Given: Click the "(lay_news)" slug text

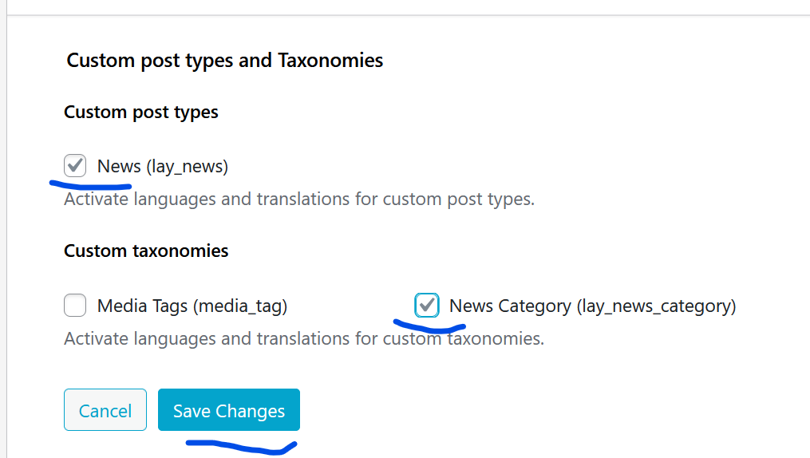Looking at the screenshot, I should [187, 167].
